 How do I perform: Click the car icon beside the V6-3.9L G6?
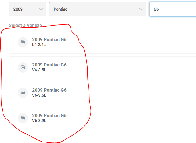click(x=23, y=118)
